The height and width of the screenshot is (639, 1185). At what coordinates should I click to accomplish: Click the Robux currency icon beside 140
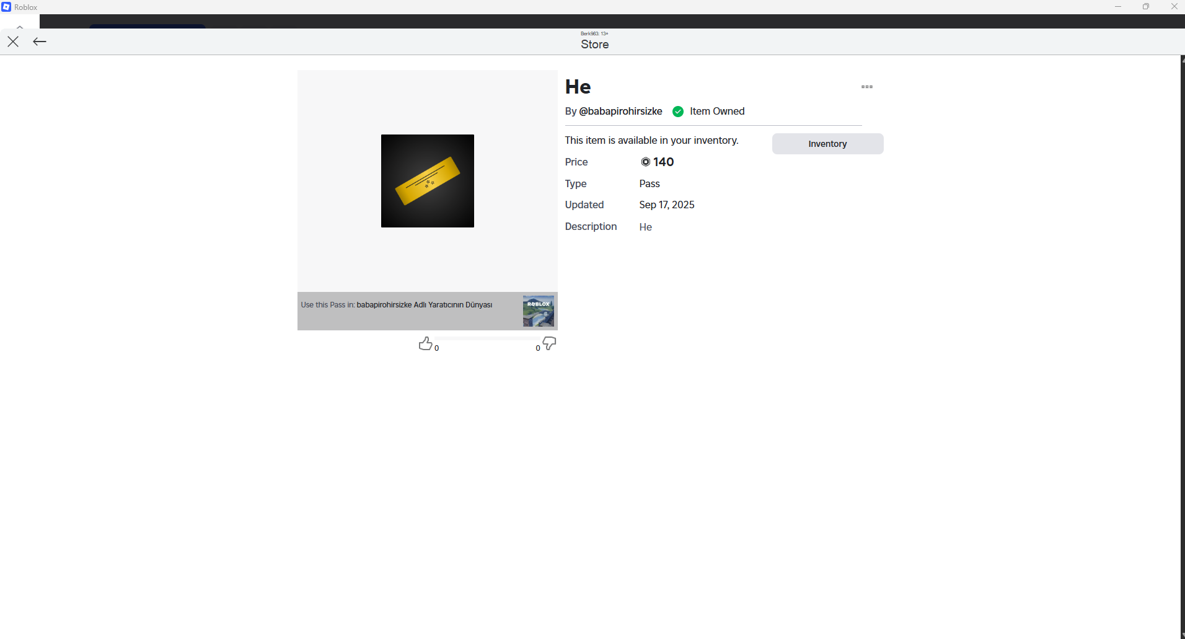point(645,162)
